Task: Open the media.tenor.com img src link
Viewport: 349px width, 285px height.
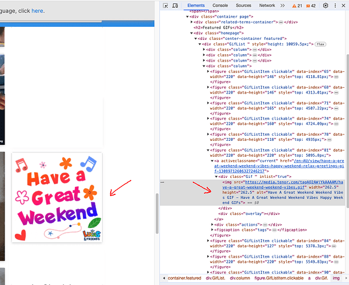Action: 283,185
